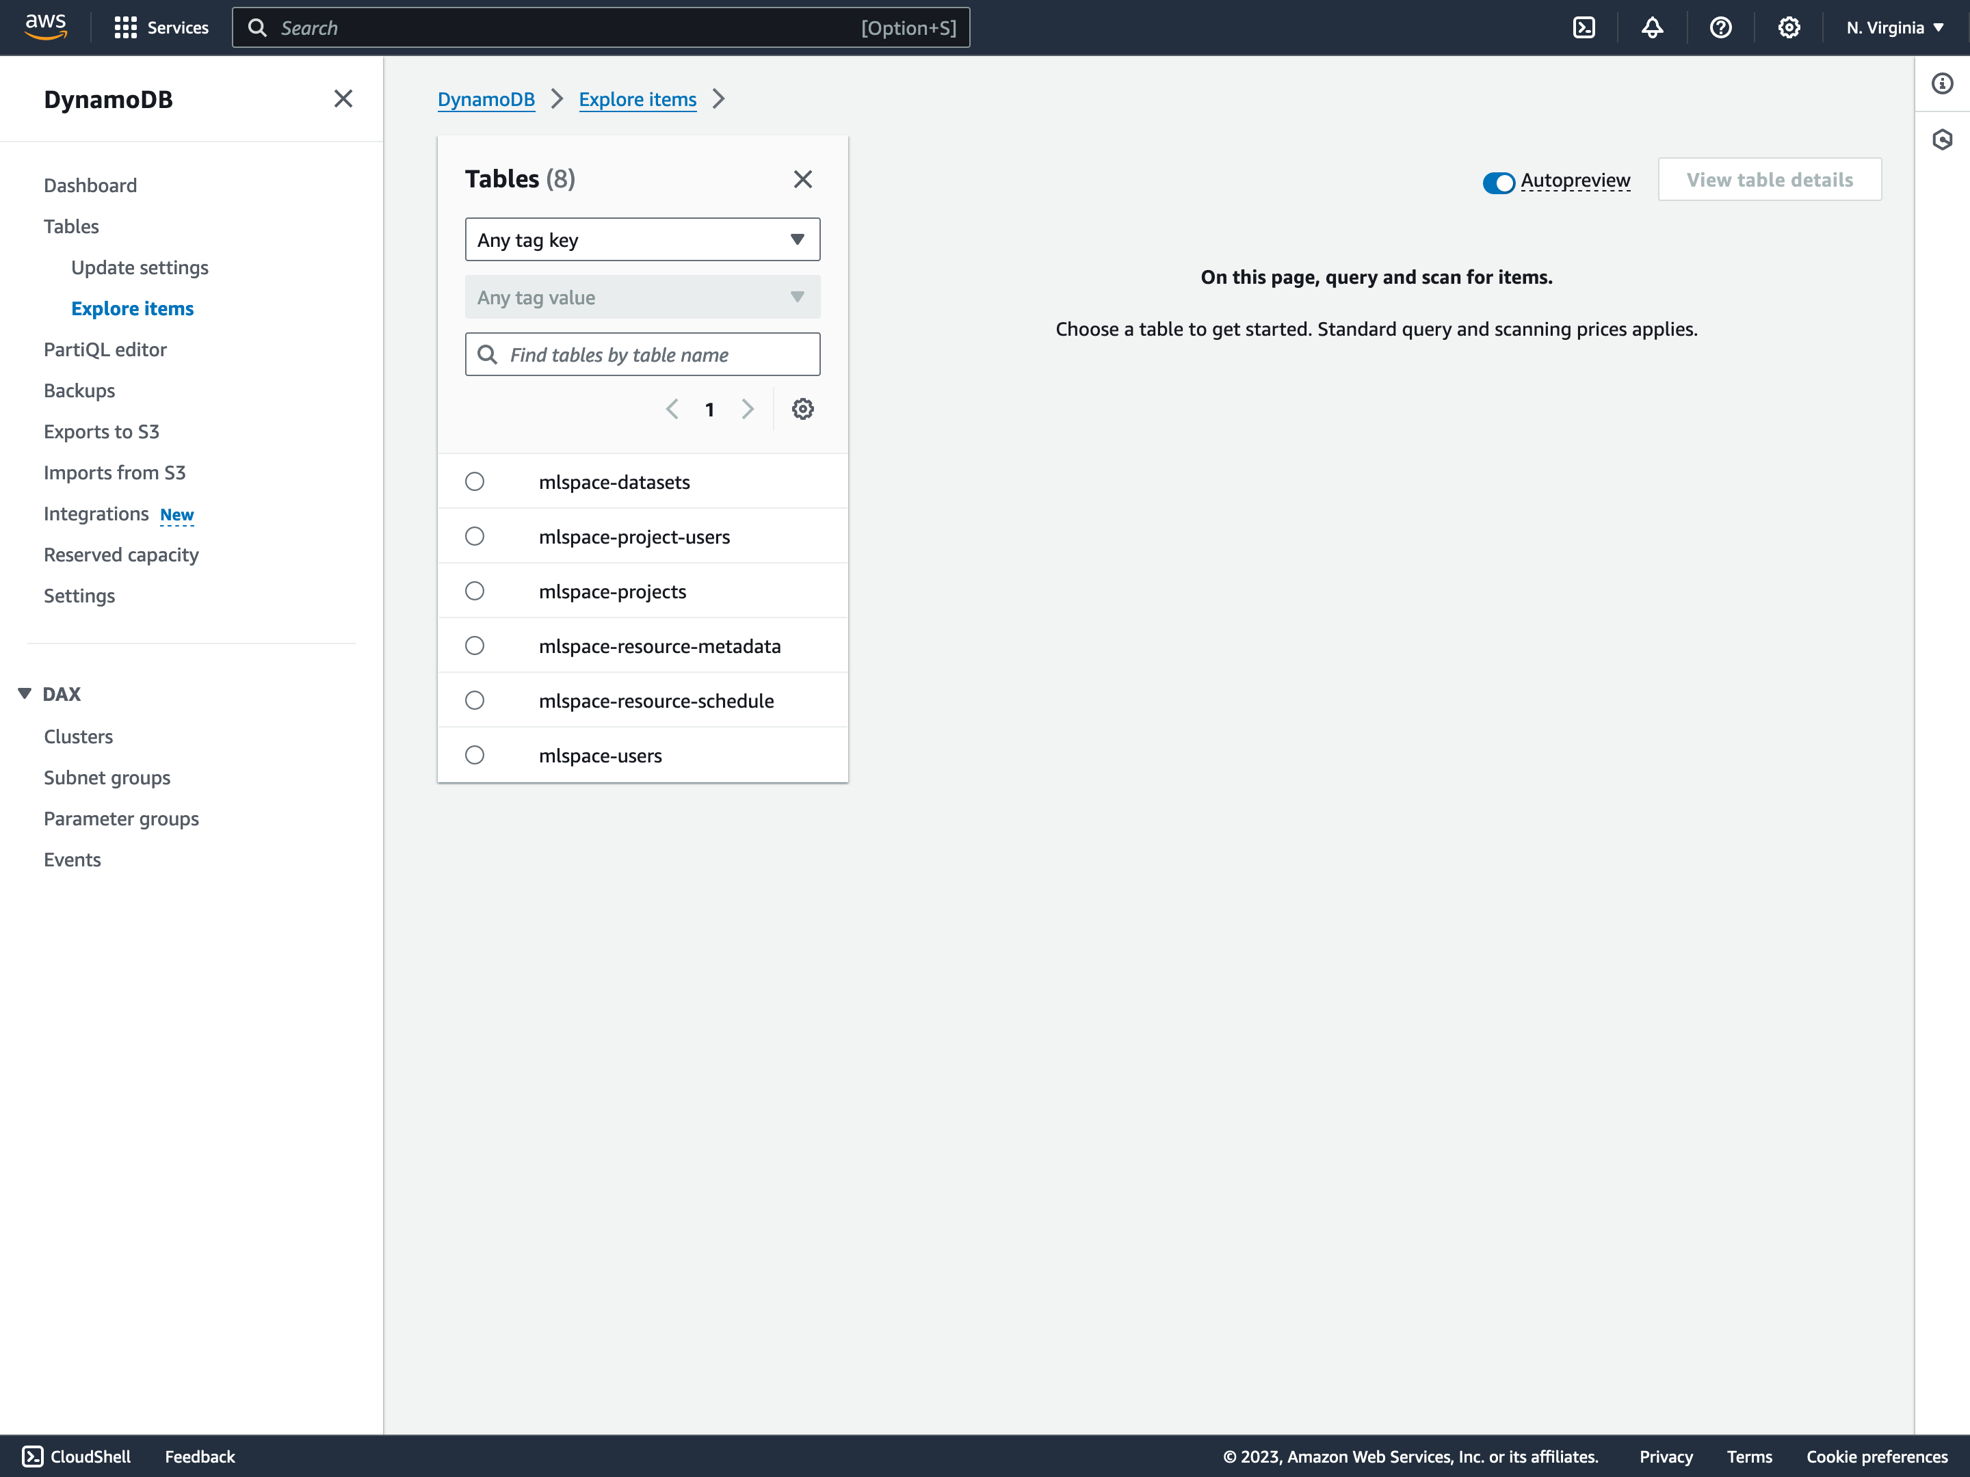Open Dashboard in the sidebar
This screenshot has width=1970, height=1477.
coord(90,185)
